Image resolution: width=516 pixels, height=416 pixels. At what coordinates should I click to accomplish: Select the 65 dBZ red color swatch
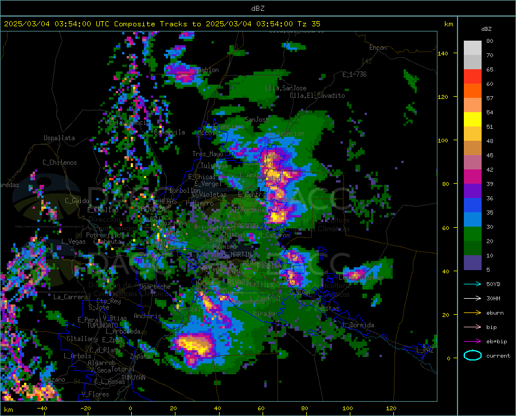(x=472, y=77)
